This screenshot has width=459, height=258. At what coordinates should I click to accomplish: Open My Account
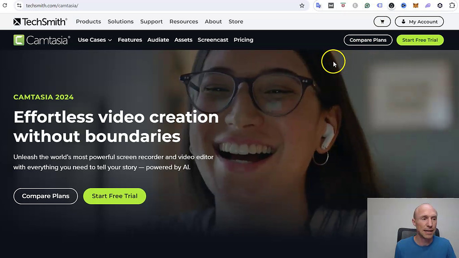click(419, 21)
